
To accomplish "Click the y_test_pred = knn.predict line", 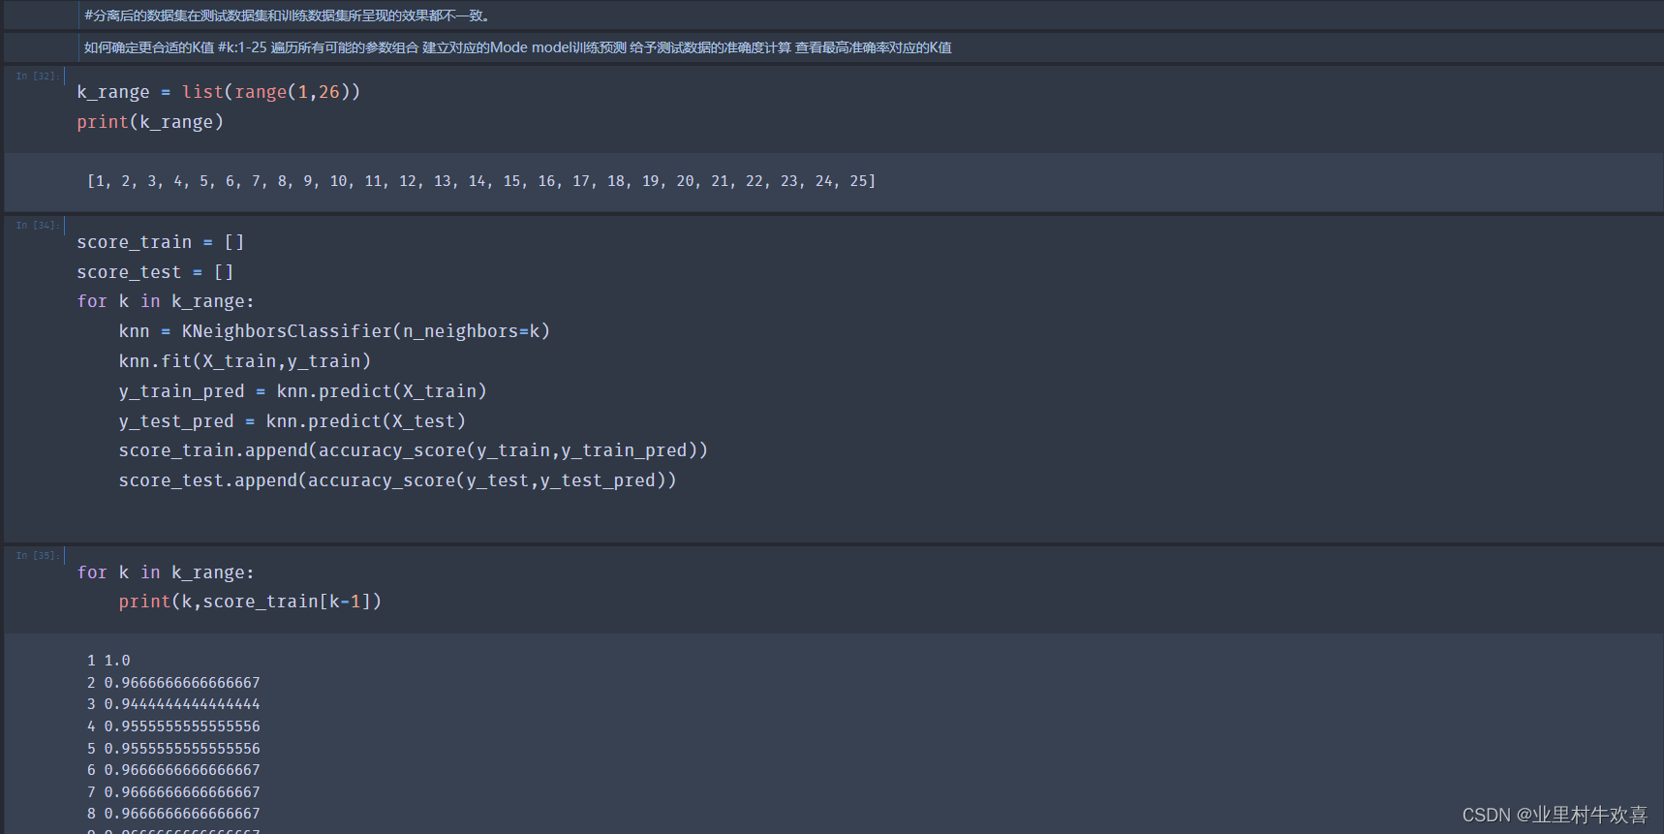I will point(292,421).
